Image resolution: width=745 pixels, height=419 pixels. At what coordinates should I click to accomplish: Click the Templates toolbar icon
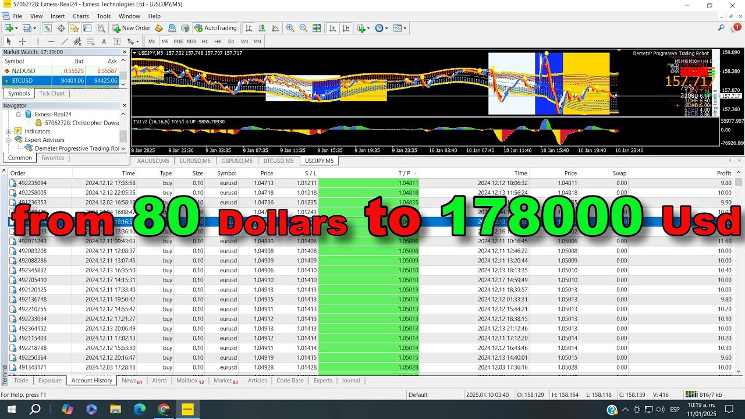(x=398, y=28)
